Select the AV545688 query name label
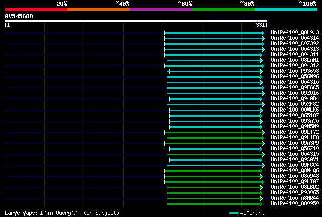Screen dimensions: 322x217 19,16
